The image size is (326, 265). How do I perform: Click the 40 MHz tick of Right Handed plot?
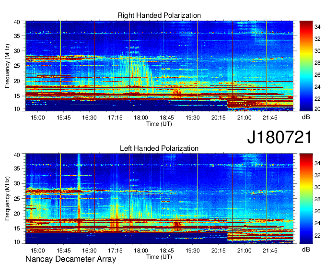[x=17, y=22]
